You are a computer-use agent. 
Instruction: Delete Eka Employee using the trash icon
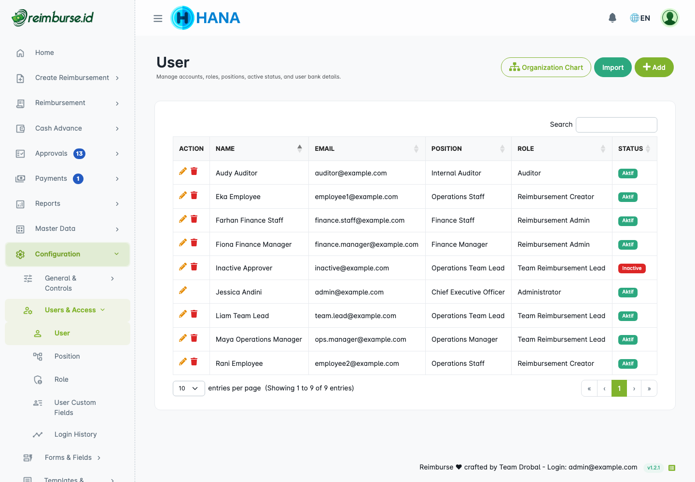point(194,195)
